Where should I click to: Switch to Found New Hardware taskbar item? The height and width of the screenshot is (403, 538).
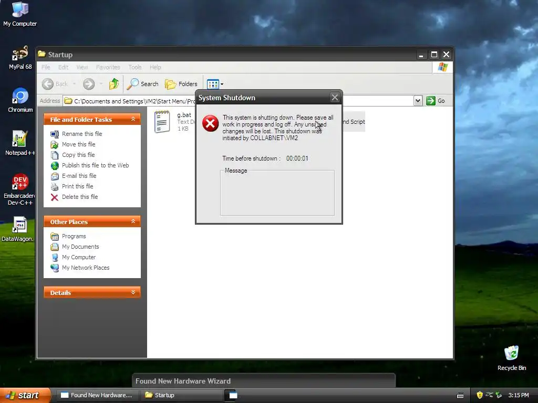(97, 395)
